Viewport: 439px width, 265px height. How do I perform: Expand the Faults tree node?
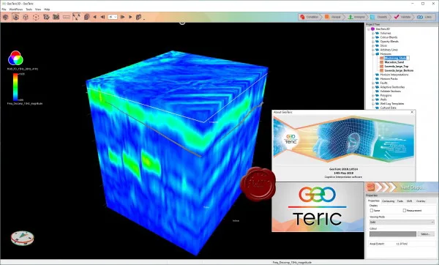tap(373, 83)
